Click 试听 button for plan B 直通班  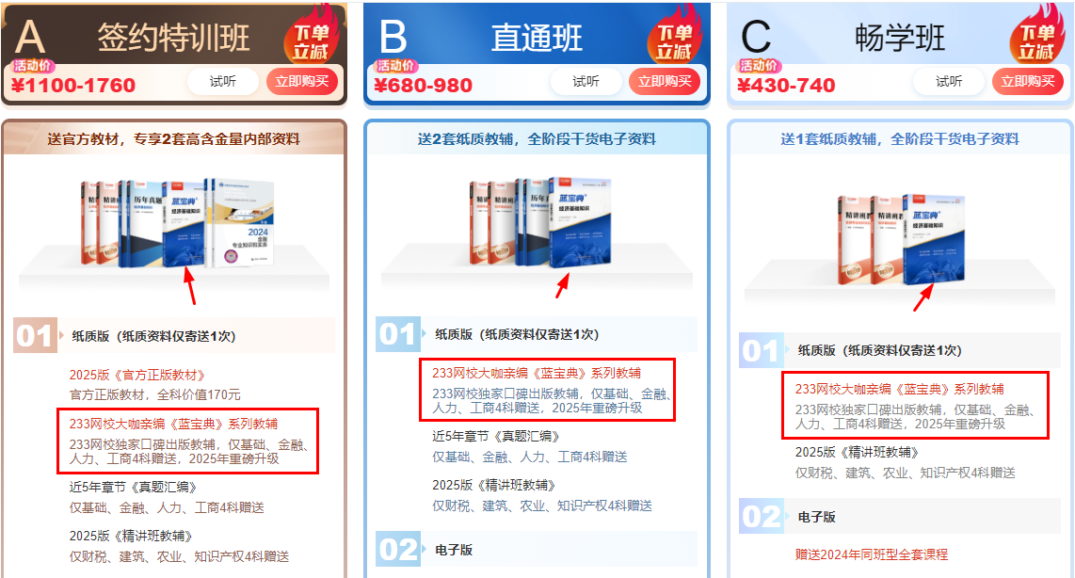[x=586, y=82]
